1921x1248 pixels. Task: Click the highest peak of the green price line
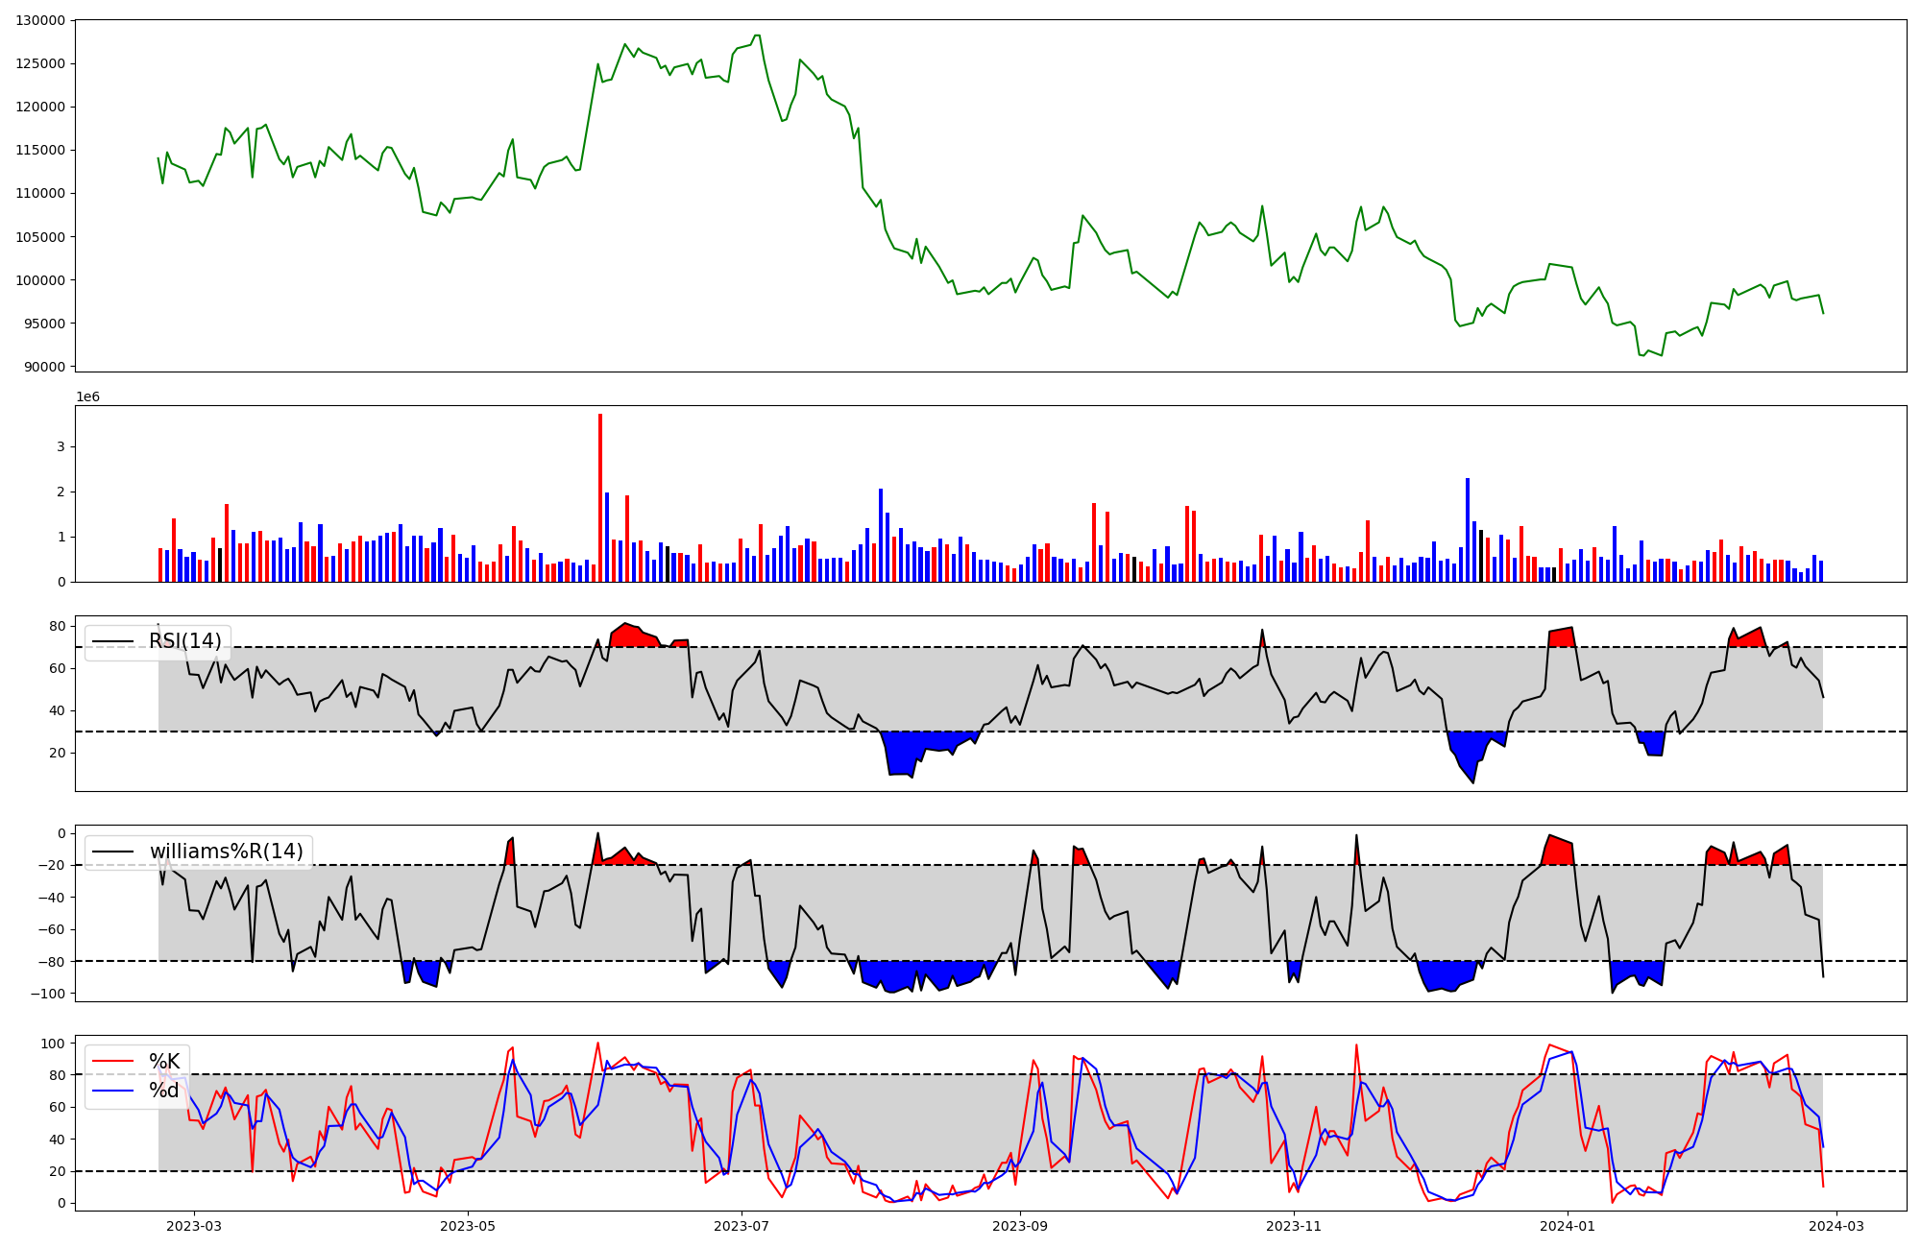[757, 36]
